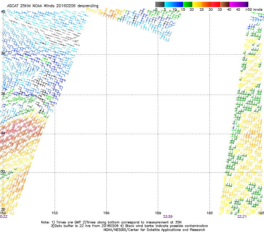The width and height of the screenshot is (264, 232).
Task: Click the longitude label '159' on bottom axis
Action: pyautogui.click(x=158, y=213)
